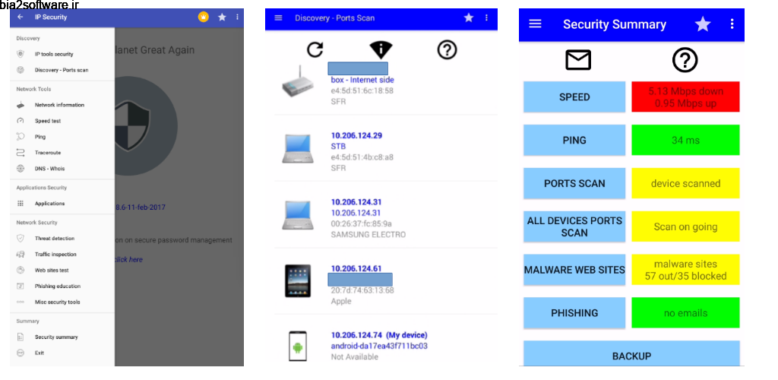Click the router icon beside Network information
778x380 pixels.
click(21, 105)
